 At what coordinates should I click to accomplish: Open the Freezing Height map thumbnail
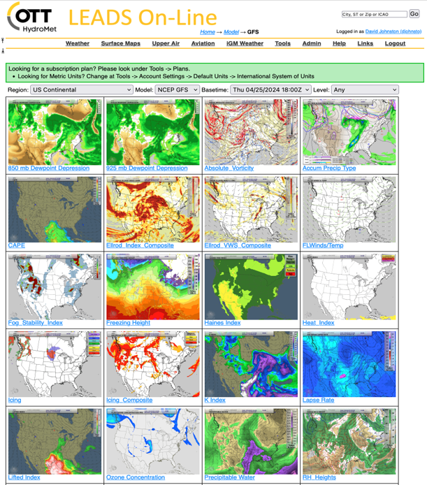[152, 287]
